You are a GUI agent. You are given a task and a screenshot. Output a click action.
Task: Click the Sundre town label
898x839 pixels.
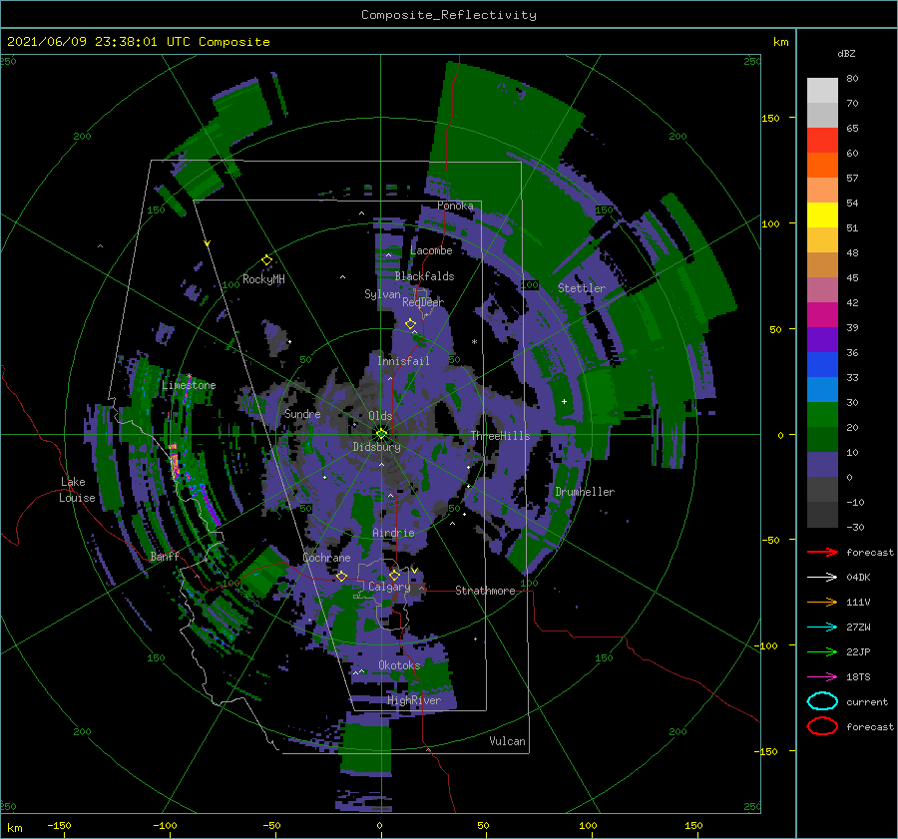coord(302,413)
